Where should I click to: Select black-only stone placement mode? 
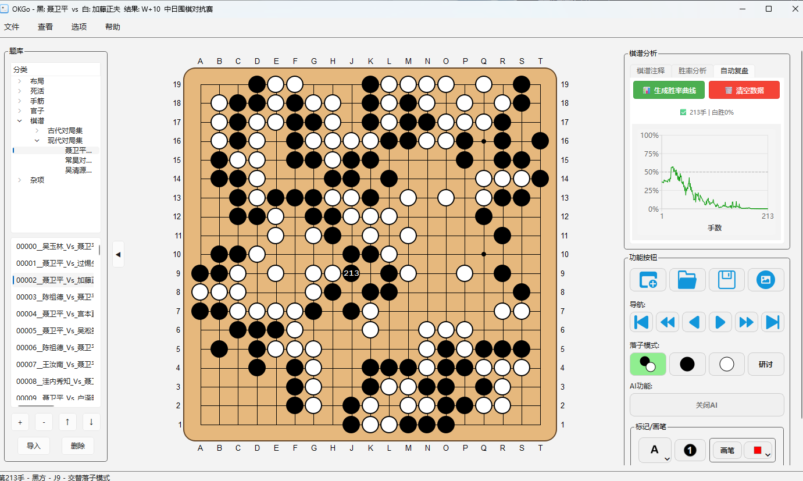pos(687,364)
